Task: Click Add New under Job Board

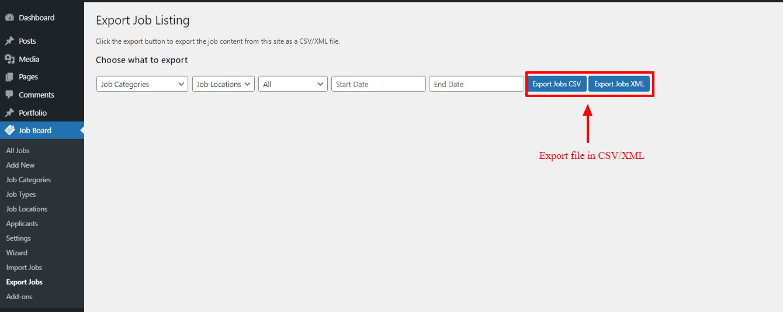Action: tap(20, 165)
